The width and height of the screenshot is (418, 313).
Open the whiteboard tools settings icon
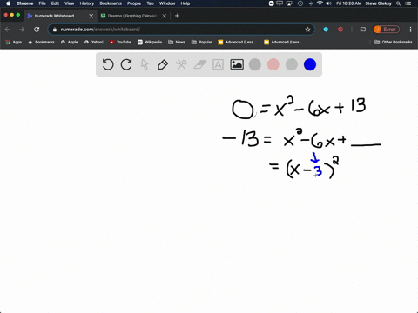[x=181, y=64]
